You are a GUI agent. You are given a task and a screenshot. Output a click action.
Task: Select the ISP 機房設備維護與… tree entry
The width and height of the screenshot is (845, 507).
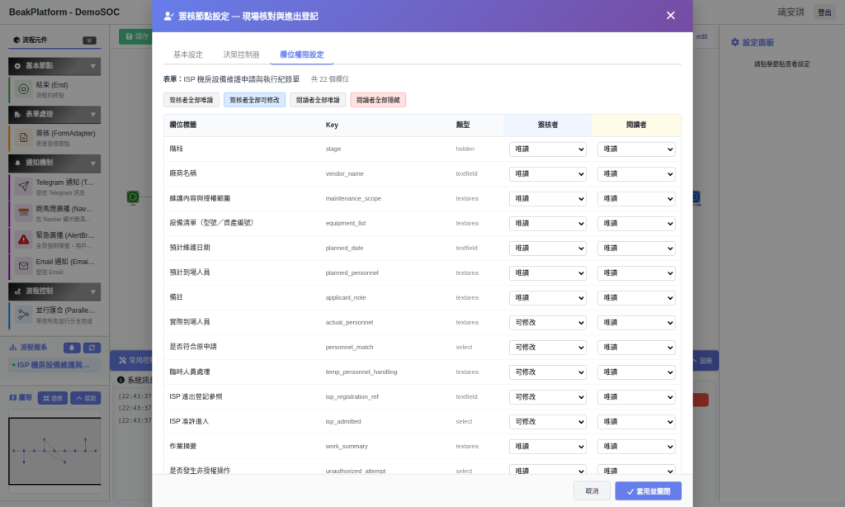coord(54,365)
